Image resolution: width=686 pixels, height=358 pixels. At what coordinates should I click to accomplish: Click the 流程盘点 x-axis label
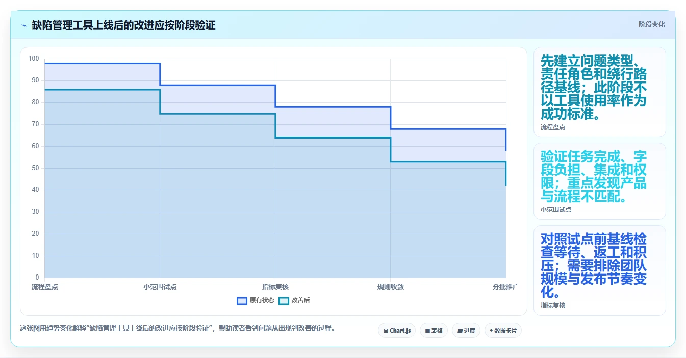click(45, 287)
